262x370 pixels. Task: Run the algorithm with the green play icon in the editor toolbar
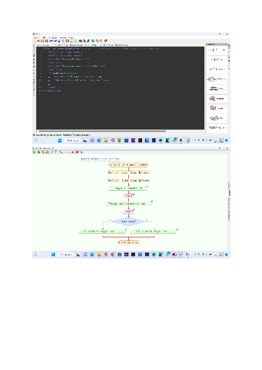coord(93,41)
